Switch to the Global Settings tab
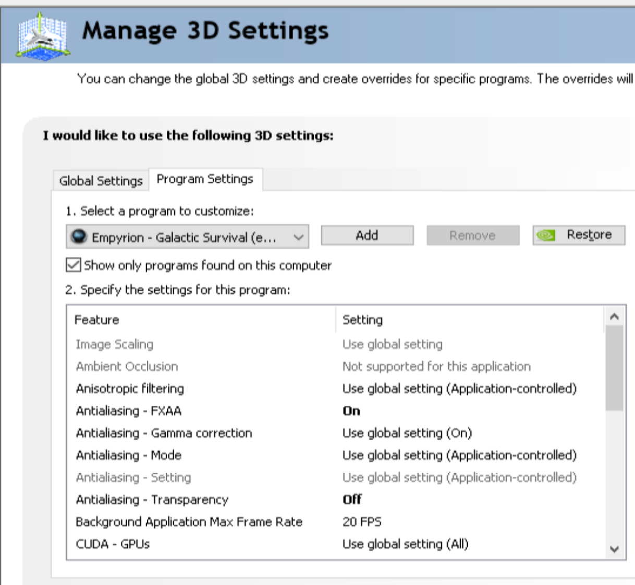This screenshot has height=585, width=635. [101, 181]
